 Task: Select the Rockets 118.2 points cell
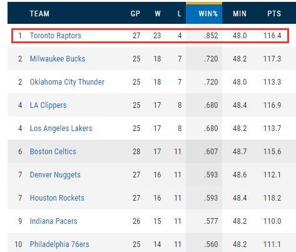point(272,198)
